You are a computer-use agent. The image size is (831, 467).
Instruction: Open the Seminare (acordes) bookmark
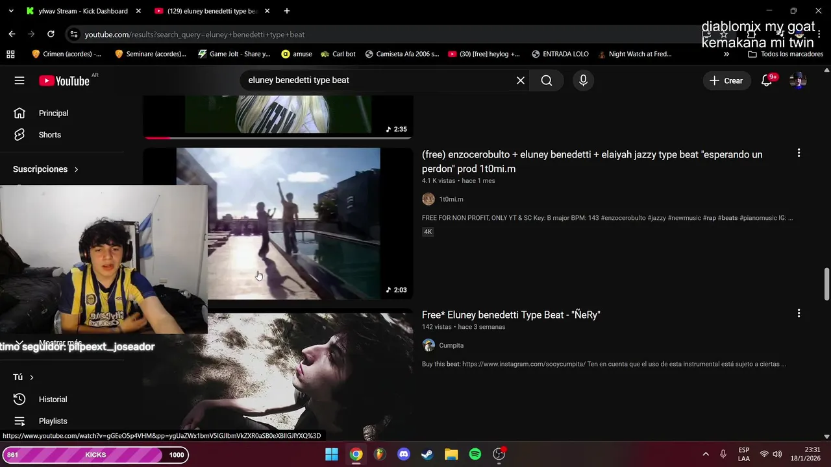pyautogui.click(x=150, y=54)
